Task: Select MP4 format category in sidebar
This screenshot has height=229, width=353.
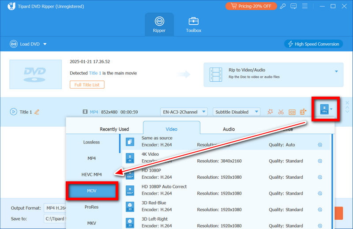Action: click(x=91, y=158)
